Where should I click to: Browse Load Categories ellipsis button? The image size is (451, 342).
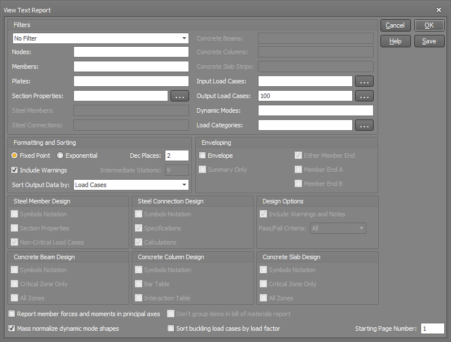pyautogui.click(x=364, y=125)
